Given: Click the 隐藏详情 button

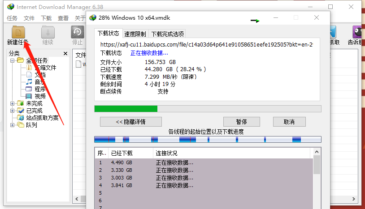Looking at the screenshot, I should point(131,122).
